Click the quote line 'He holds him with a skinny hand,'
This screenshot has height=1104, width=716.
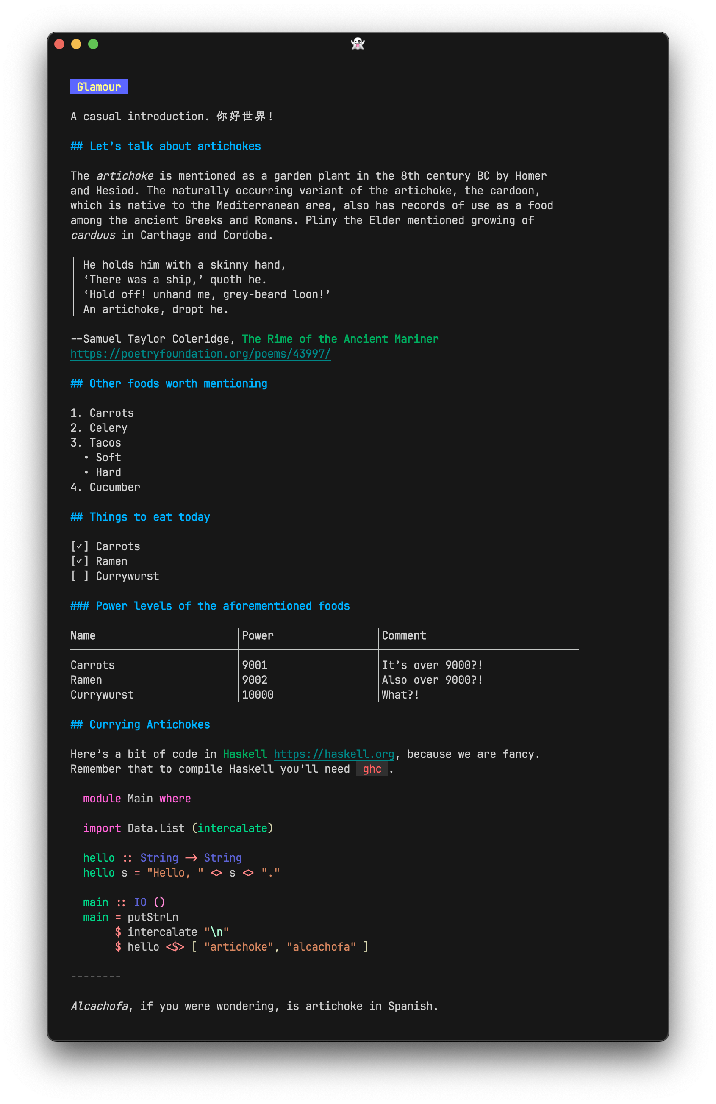point(185,265)
